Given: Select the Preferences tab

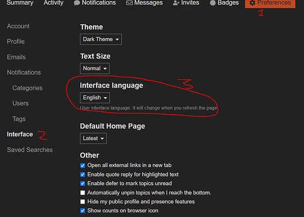Looking at the screenshot, I should [270, 4].
